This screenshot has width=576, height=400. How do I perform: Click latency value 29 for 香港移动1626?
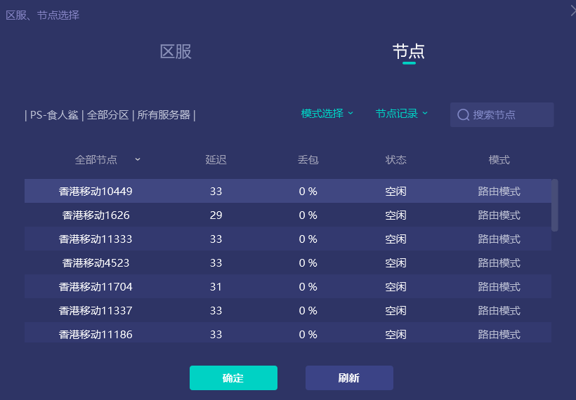216,215
